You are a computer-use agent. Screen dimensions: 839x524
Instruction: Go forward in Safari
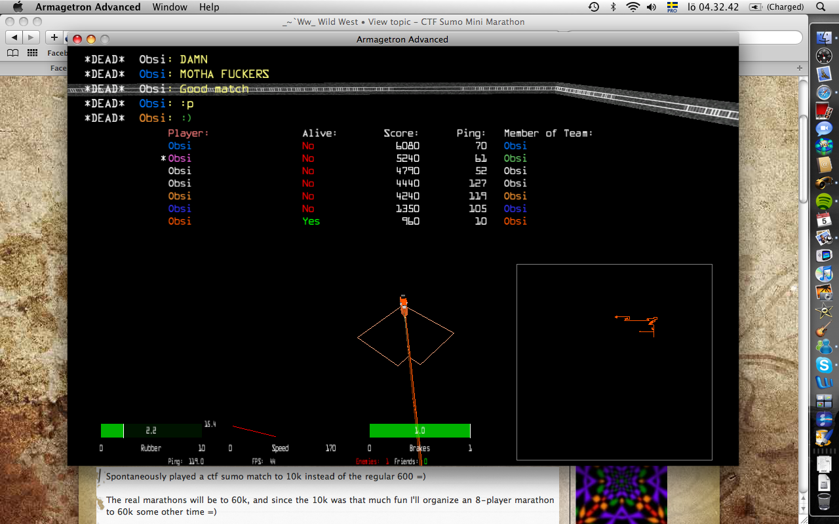point(31,37)
